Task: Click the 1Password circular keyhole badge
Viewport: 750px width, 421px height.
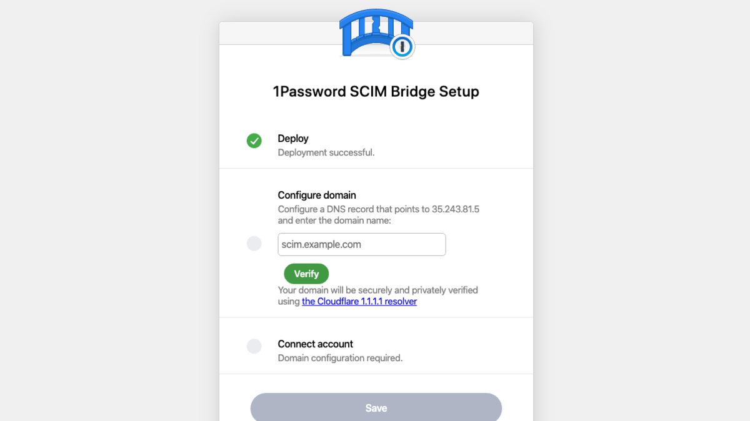Action: coord(402,46)
